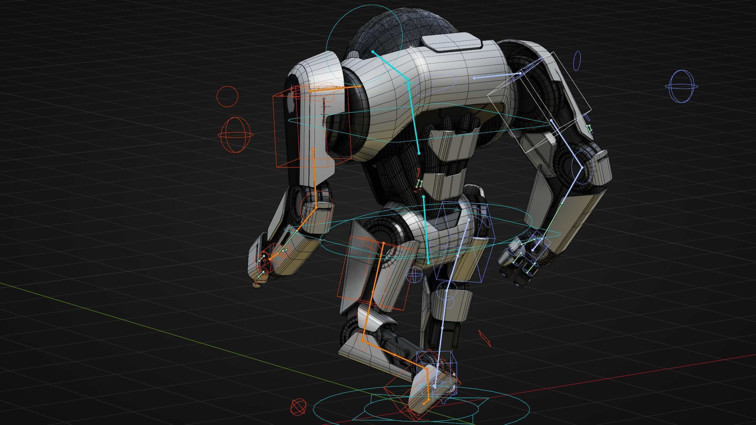Select the small red diamond control near the shin
The image size is (756, 425).
pyautogui.click(x=484, y=338)
